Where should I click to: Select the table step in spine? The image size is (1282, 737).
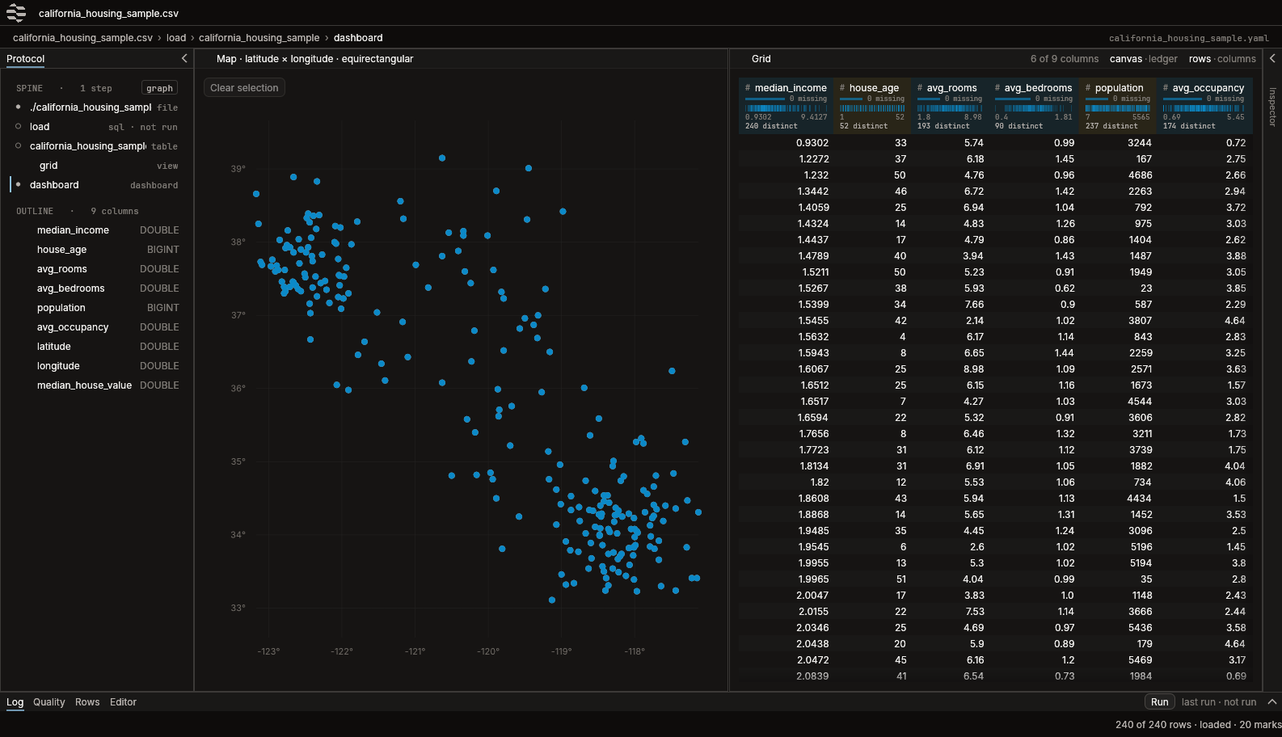(97, 146)
